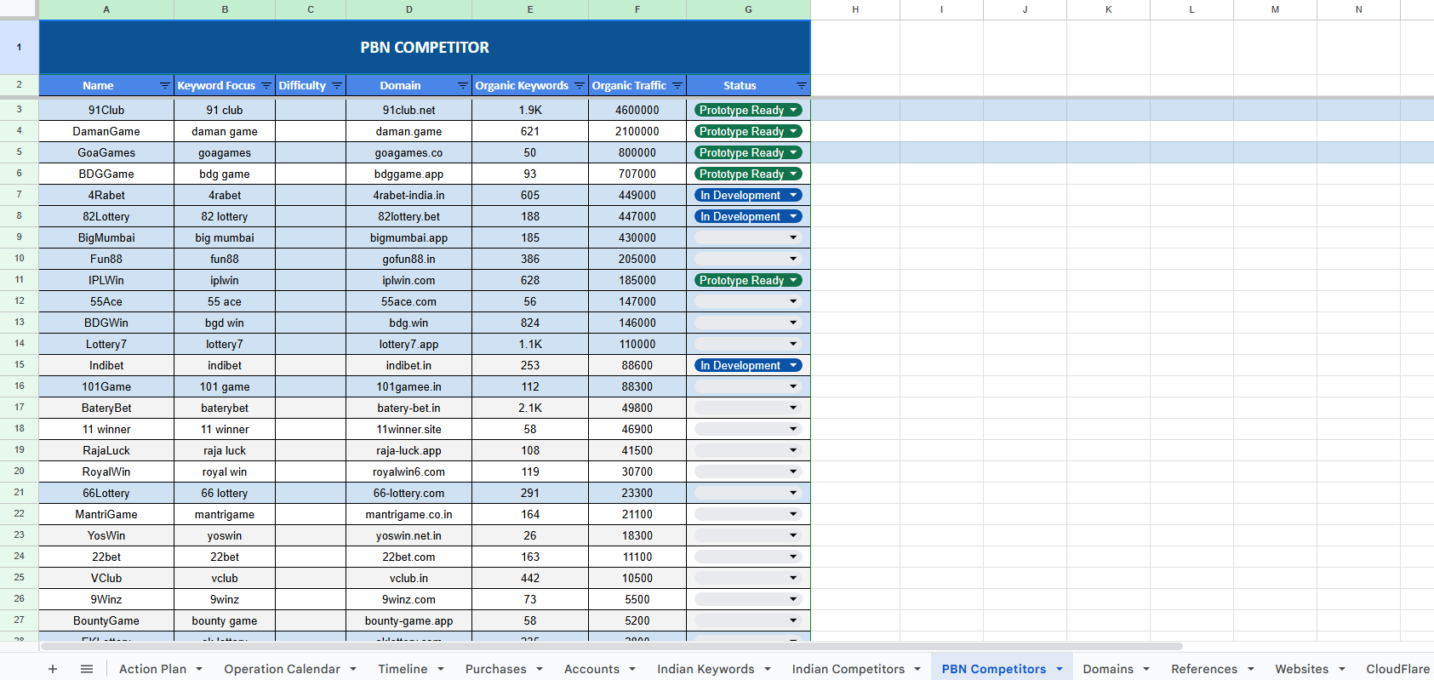The height and width of the screenshot is (680, 1434).
Task: Open Prototype Ready status for IPLWin
Action: pyautogui.click(x=748, y=280)
